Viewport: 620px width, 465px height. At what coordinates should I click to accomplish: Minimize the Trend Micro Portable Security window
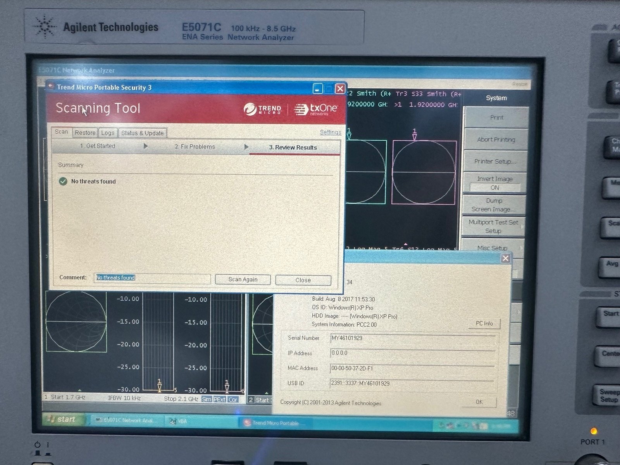pyautogui.click(x=317, y=89)
